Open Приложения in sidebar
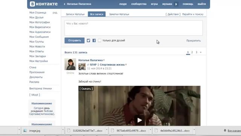This screenshot has width=241, height=136. tap(37, 72)
